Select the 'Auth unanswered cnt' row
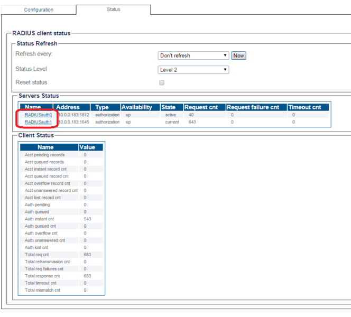Image resolution: width=351 pixels, height=317 pixels. pyautogui.click(x=61, y=240)
